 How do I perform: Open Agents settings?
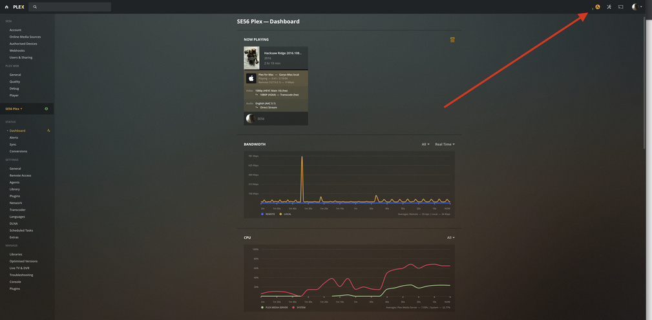15,182
